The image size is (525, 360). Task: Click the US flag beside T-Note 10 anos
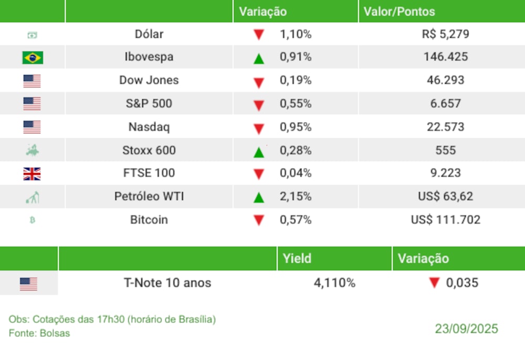click(28, 284)
